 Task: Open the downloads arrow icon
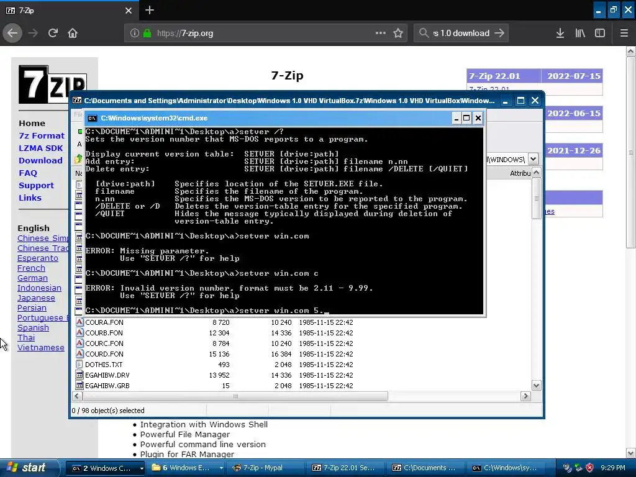(560, 33)
